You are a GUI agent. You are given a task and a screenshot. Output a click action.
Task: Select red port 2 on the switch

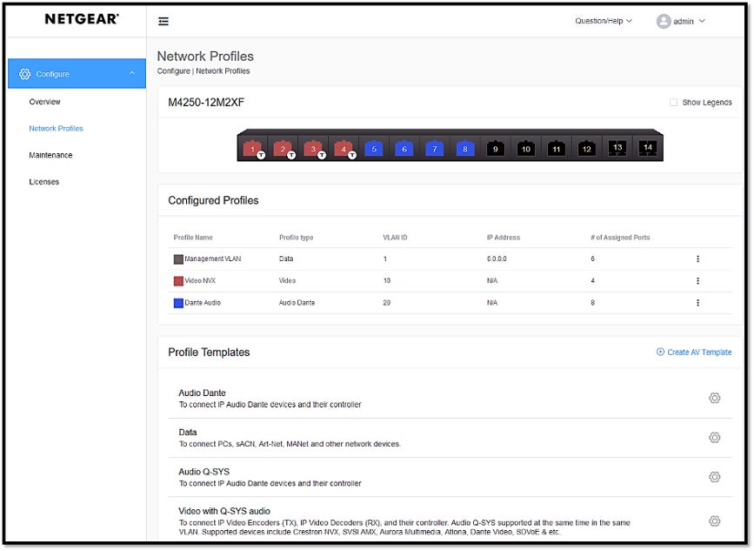click(283, 149)
